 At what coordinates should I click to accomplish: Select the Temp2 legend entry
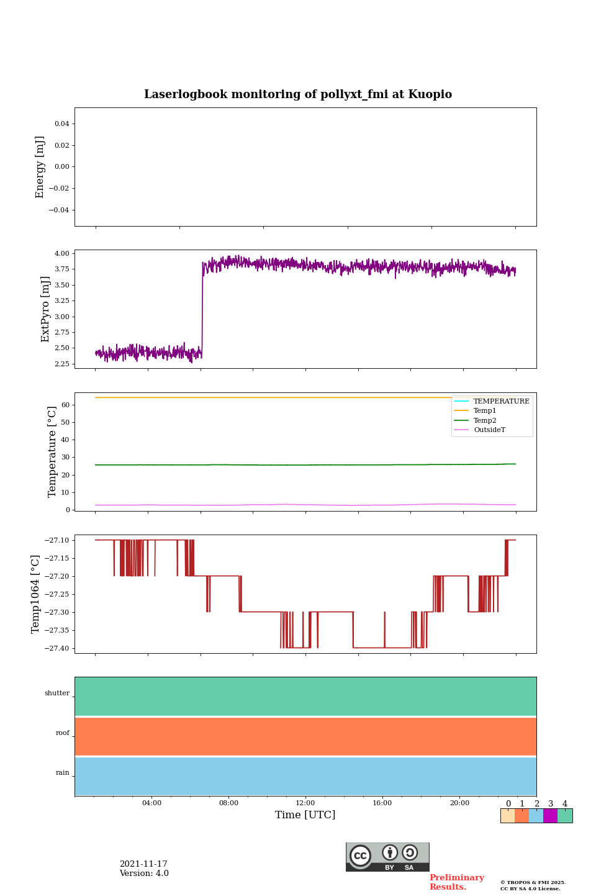coord(485,420)
